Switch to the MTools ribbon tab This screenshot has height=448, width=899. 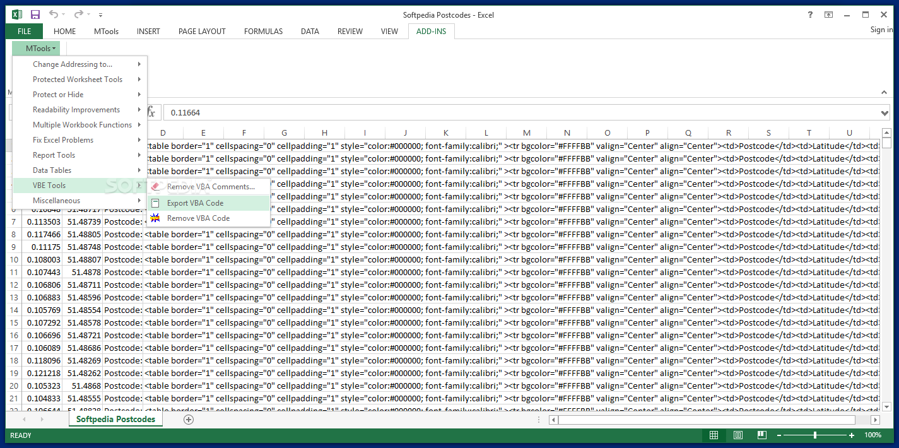click(x=107, y=32)
